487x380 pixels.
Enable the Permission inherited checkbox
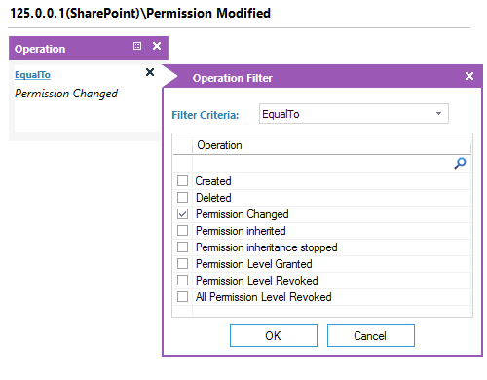pyautogui.click(x=182, y=230)
